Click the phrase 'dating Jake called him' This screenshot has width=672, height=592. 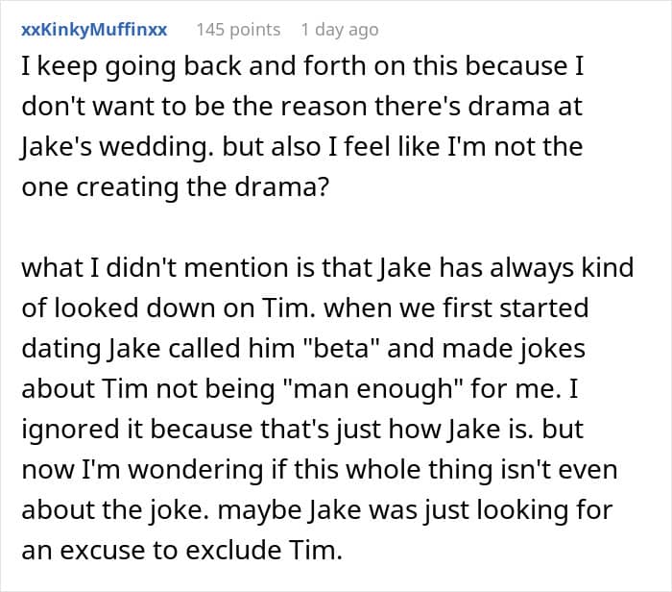pyautogui.click(x=158, y=348)
